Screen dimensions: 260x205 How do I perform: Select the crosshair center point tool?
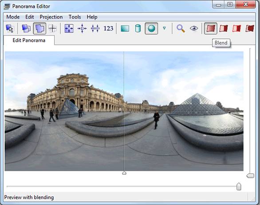coord(52,28)
